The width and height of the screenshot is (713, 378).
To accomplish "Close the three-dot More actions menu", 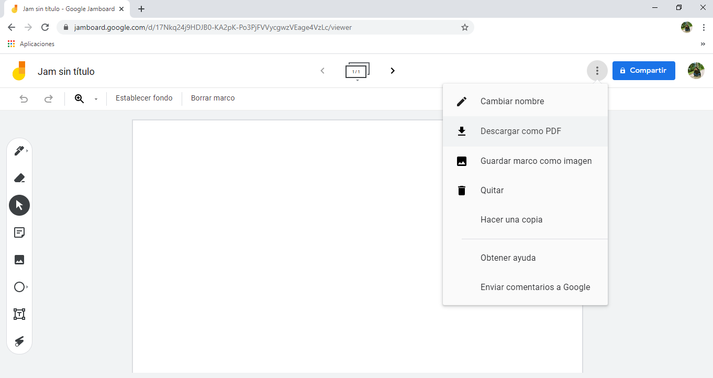I will tap(597, 71).
